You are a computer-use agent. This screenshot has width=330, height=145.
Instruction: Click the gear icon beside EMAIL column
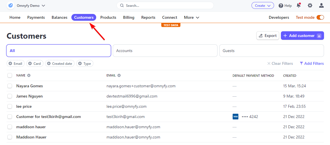(x=119, y=75)
